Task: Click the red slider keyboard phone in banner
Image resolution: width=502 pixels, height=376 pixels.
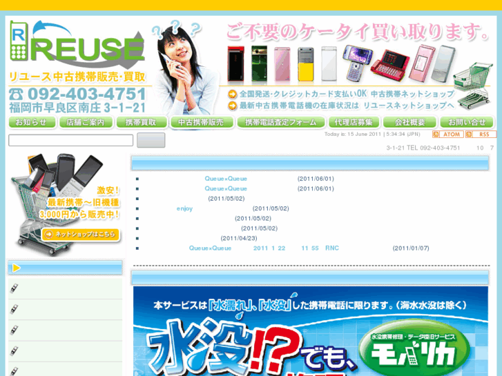Action: 390,65
